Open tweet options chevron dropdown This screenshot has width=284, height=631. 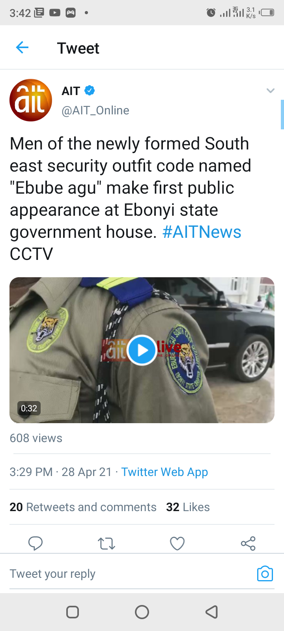[270, 91]
